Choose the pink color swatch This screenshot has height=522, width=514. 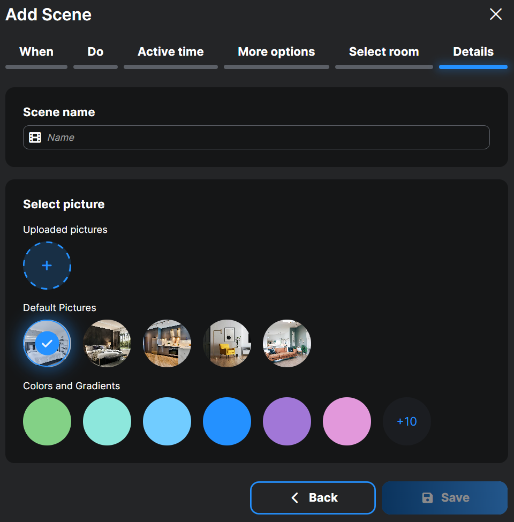(347, 421)
